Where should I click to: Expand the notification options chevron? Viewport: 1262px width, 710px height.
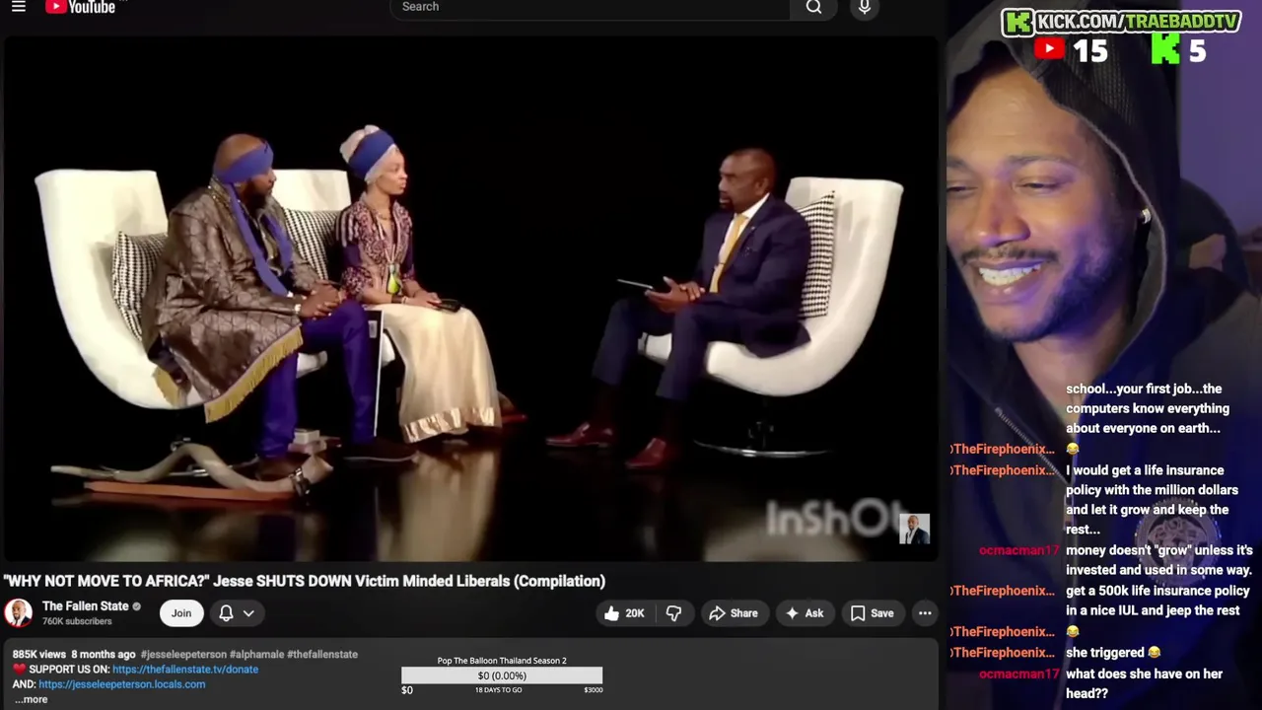[x=248, y=612]
